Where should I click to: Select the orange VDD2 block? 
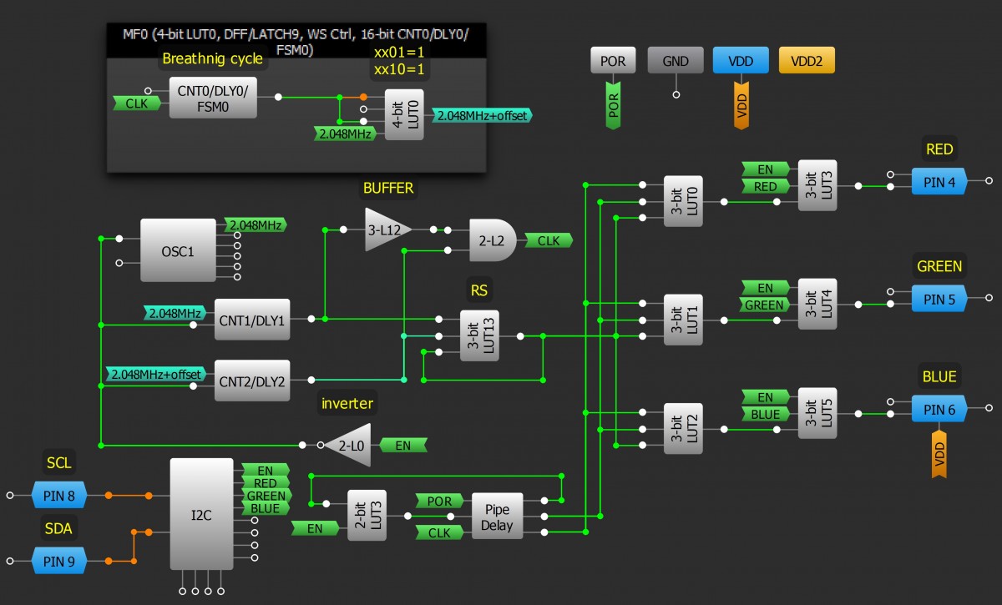[806, 61]
